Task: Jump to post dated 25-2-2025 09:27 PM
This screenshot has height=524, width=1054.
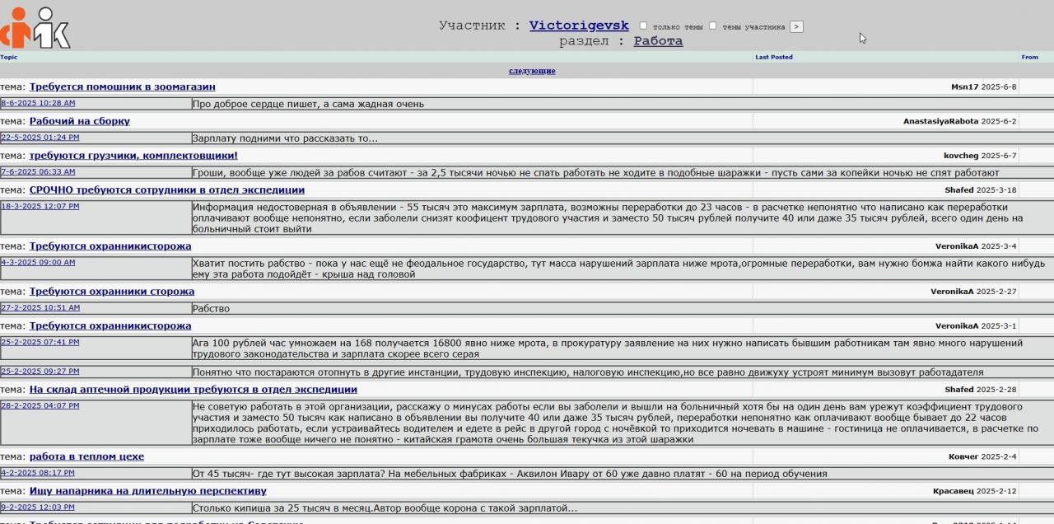Action: (40, 372)
